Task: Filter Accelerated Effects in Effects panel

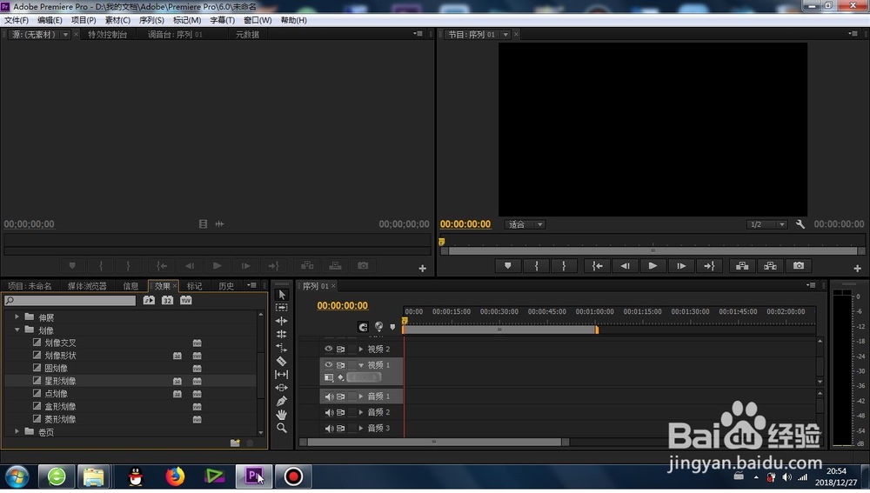Action: pyautogui.click(x=149, y=300)
